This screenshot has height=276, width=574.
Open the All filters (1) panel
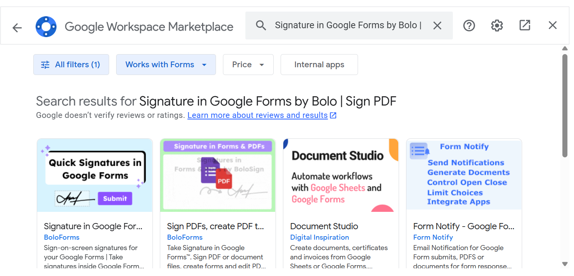(x=71, y=65)
